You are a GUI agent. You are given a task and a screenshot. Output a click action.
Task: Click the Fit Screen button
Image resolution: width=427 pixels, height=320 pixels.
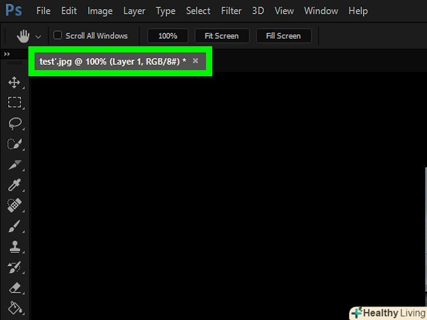click(222, 36)
